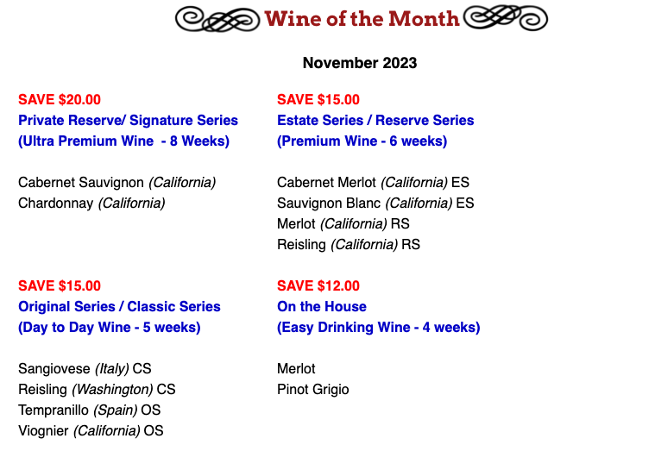The width and height of the screenshot is (655, 451).
Task: Click (Easy Drinking Wine - 4 weeks) subtitle
Action: point(379,328)
